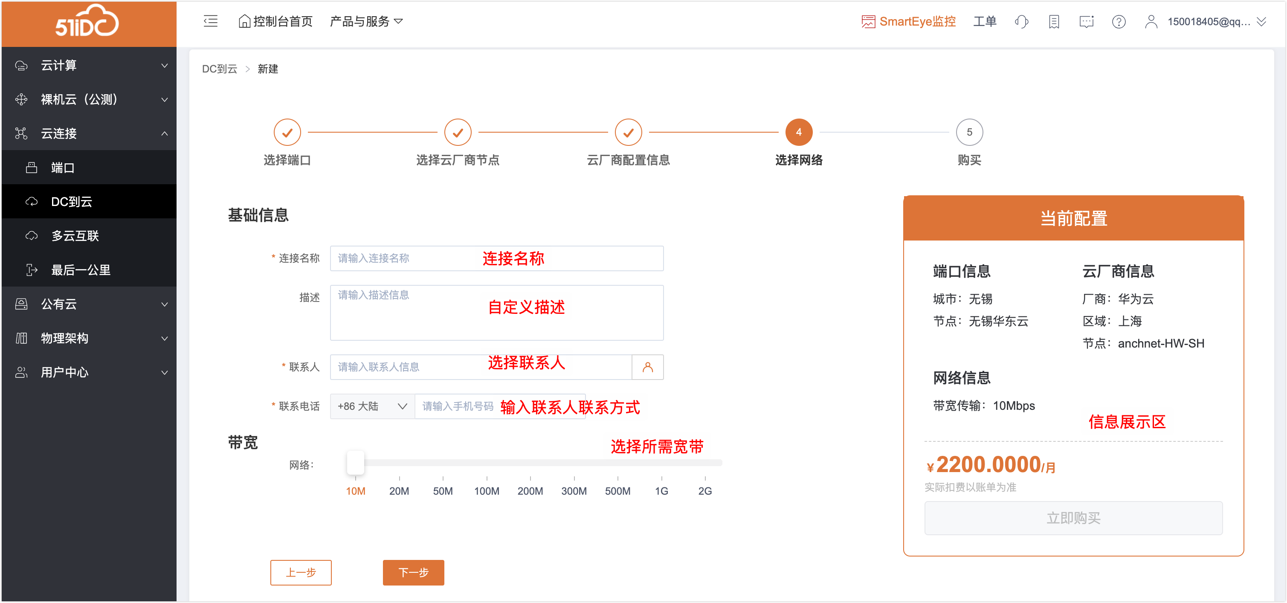1287x603 pixels.
Task: Click the message chat icon in header
Action: [1086, 21]
